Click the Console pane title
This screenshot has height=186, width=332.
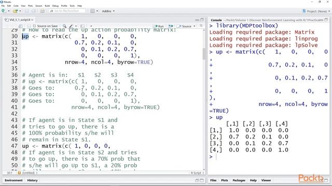(x=216, y=20)
